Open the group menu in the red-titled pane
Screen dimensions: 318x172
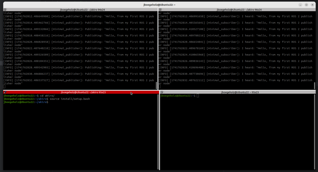pyautogui.click(x=5, y=92)
